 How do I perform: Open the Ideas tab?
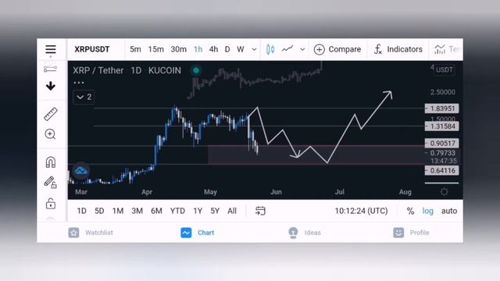point(304,233)
